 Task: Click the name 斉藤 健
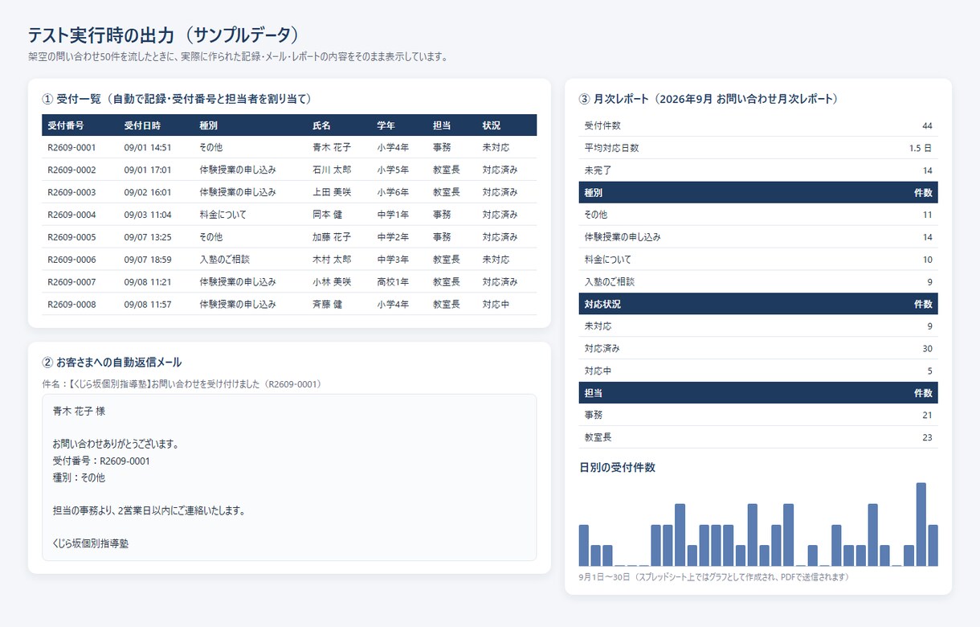[328, 305]
